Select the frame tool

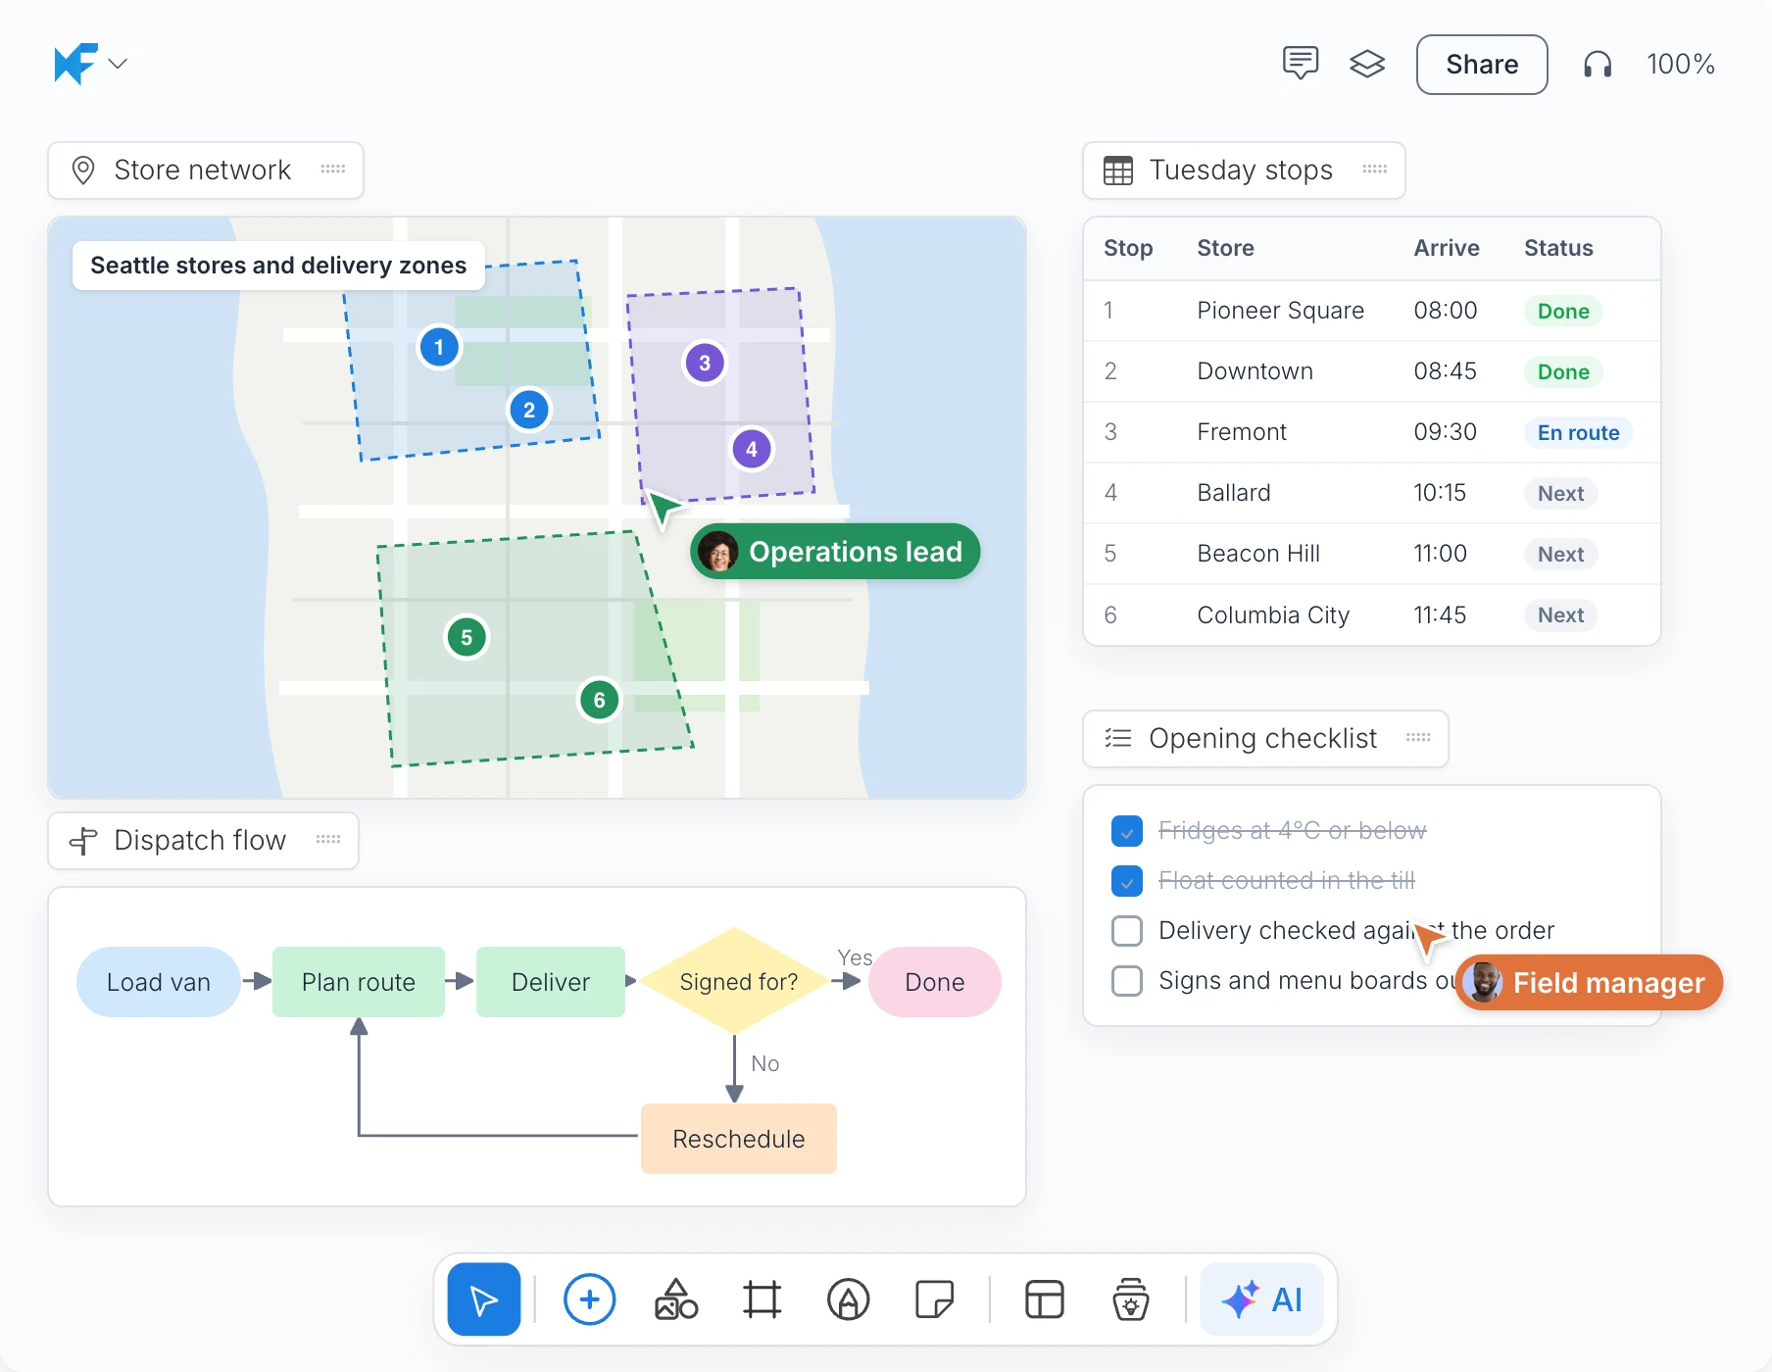pos(762,1299)
